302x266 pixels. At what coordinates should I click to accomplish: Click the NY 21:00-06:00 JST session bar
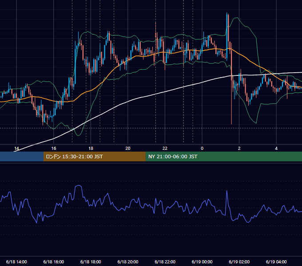(x=223, y=156)
